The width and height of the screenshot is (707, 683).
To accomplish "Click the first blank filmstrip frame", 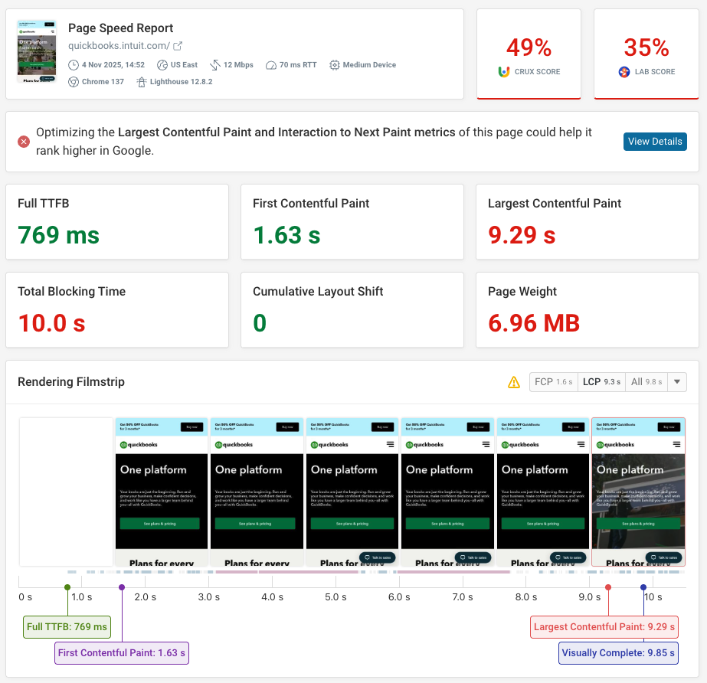I will point(66,490).
